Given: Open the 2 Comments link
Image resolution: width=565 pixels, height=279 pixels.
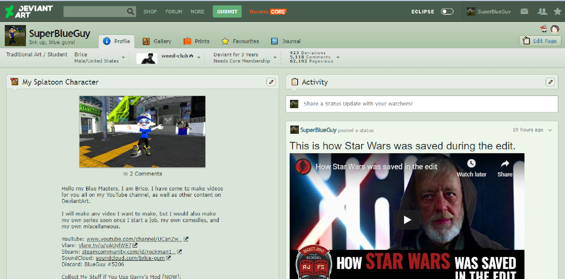Looking at the screenshot, I should [x=146, y=174].
